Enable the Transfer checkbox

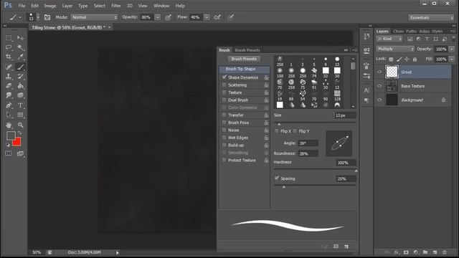[224, 115]
